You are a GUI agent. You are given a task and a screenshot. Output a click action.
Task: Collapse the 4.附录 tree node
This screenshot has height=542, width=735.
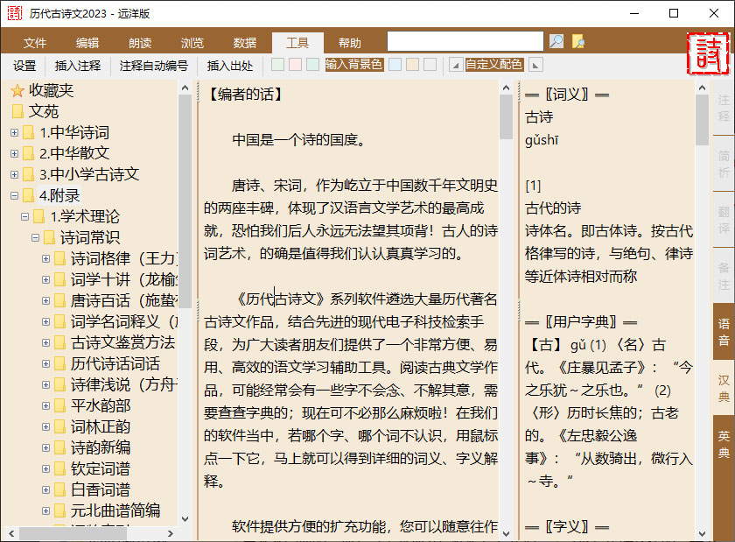[x=16, y=194]
